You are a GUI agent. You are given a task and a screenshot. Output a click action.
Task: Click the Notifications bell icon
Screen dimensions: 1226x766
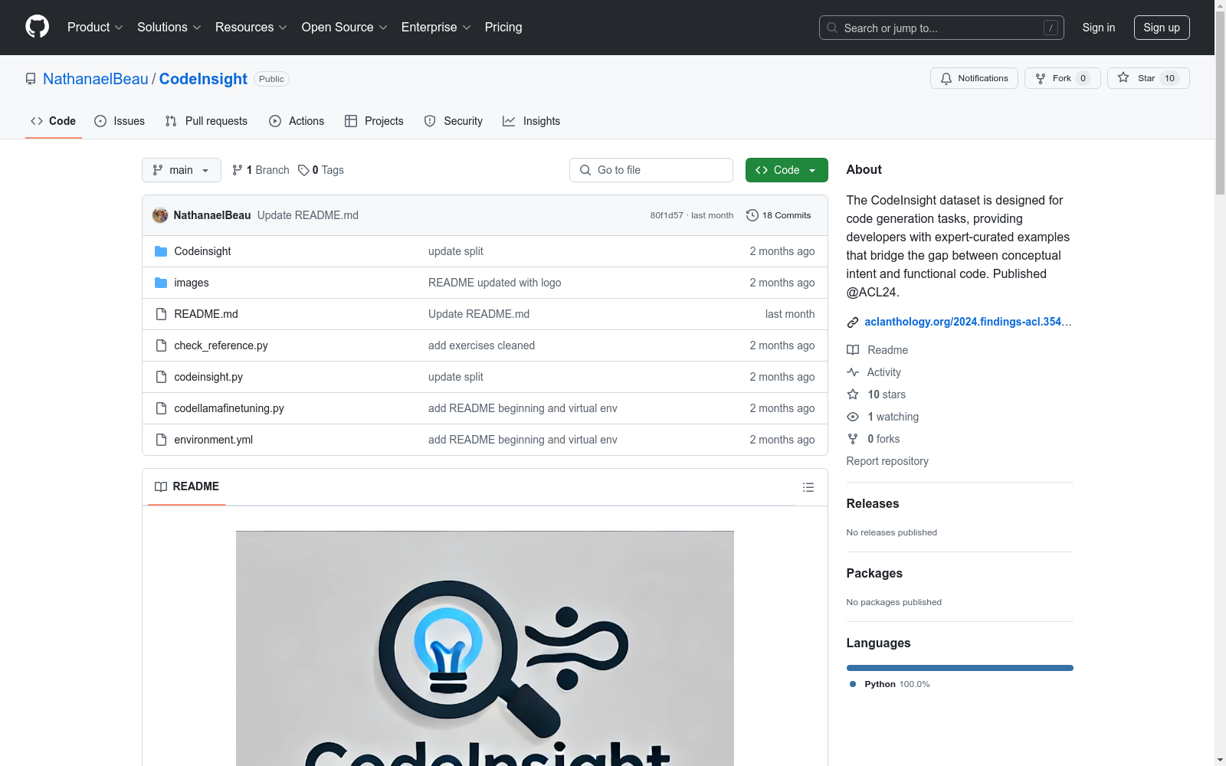point(946,78)
